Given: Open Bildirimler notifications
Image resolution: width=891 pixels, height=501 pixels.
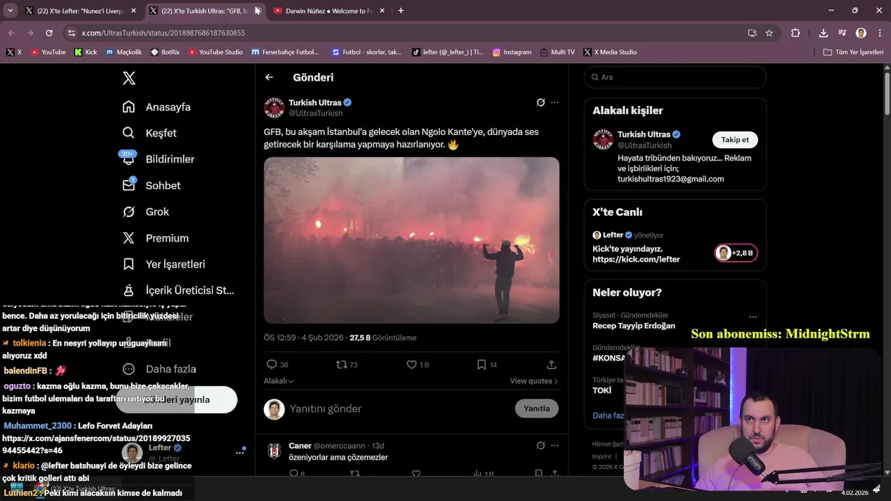Looking at the screenshot, I should click(159, 159).
